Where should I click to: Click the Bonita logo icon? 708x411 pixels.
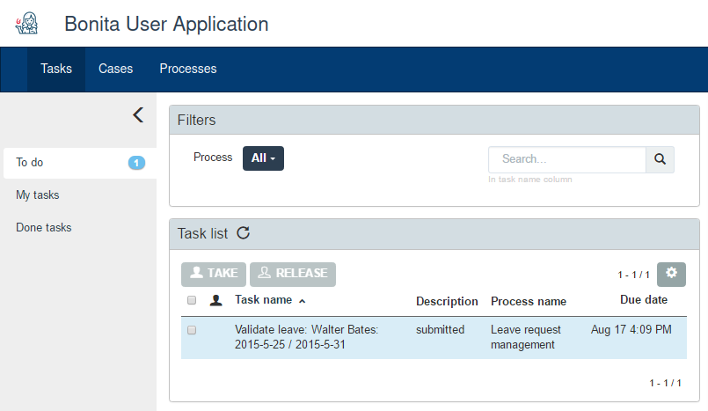point(27,24)
